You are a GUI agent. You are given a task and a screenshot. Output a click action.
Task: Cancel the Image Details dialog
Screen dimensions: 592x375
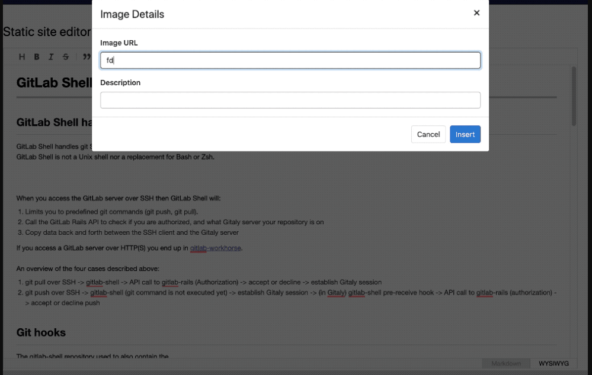click(x=428, y=134)
